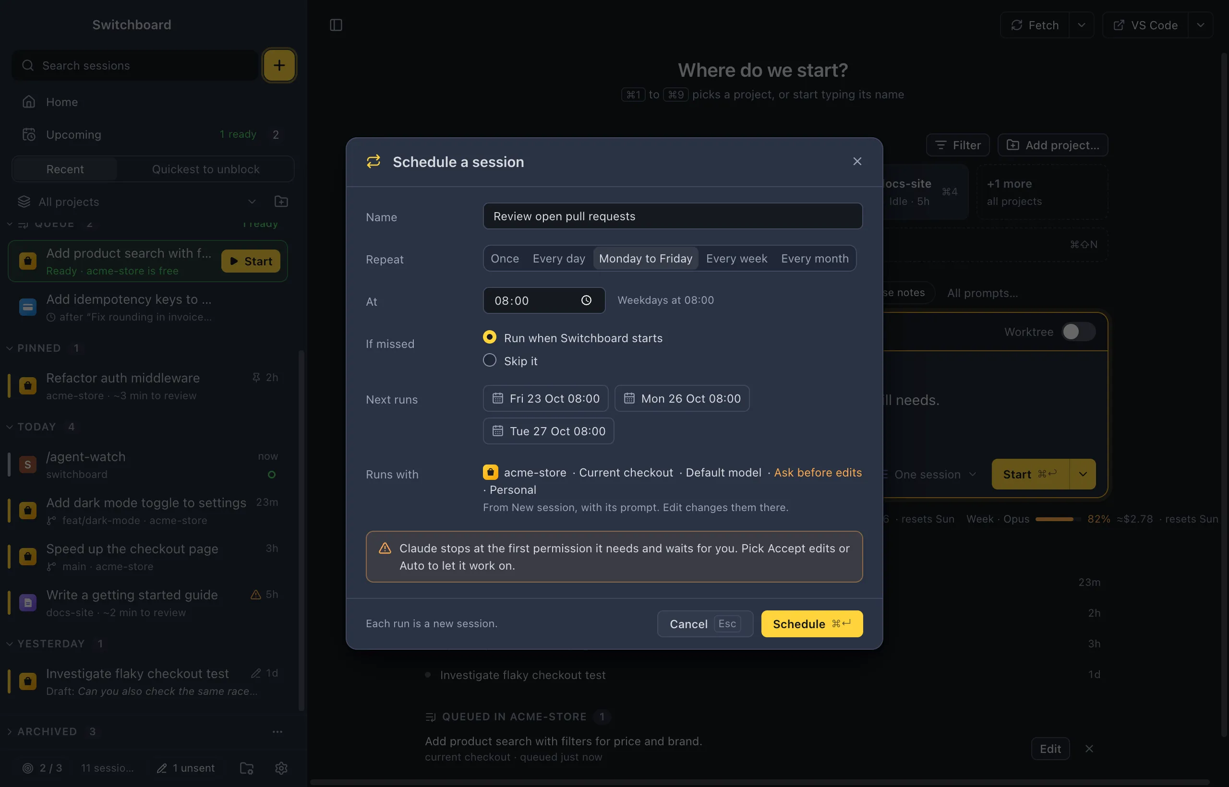Click the yellow Schedule button
The image size is (1229, 787).
(812, 623)
